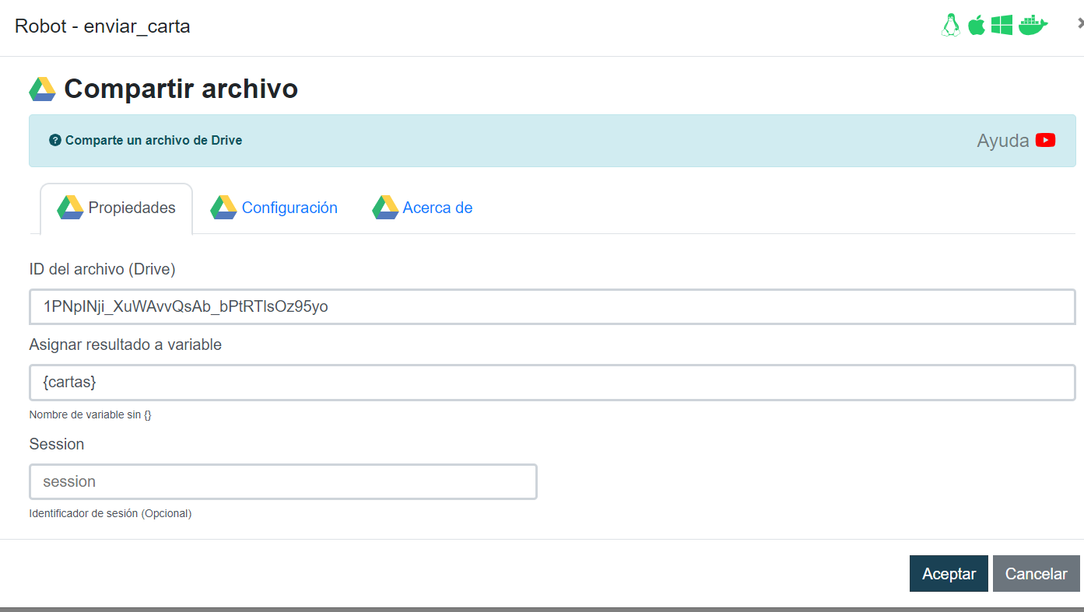Open the YouTube help video icon
Viewport: 1084px width, 612px height.
click(x=1045, y=140)
